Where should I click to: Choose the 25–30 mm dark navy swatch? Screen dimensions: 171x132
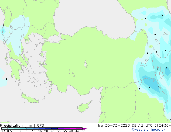coord(54,128)
